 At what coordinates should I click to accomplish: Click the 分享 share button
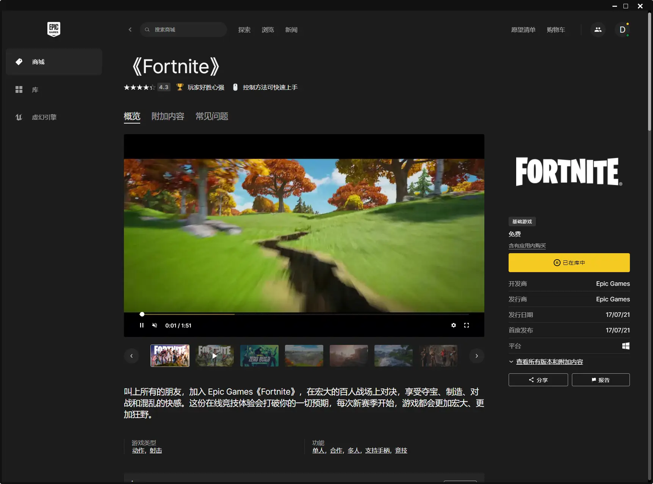coord(538,380)
